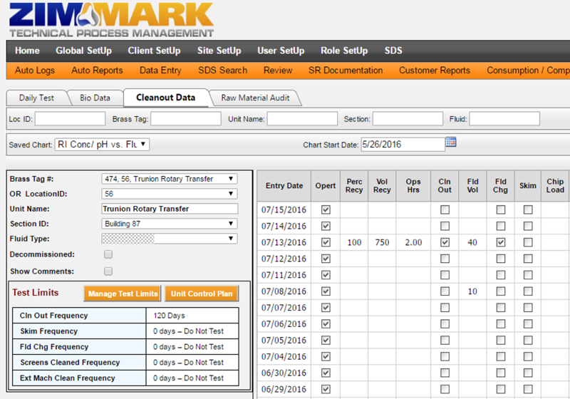Screen dimensions: 570x399
Task: Click the Vol Recy value 750
Action: (382, 242)
